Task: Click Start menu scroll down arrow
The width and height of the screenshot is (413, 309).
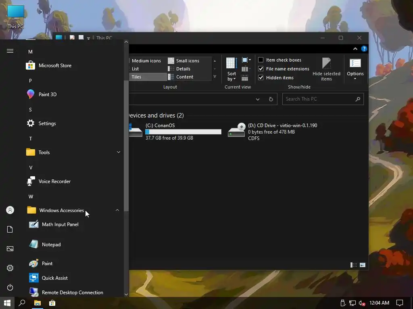Action: pyautogui.click(x=126, y=294)
